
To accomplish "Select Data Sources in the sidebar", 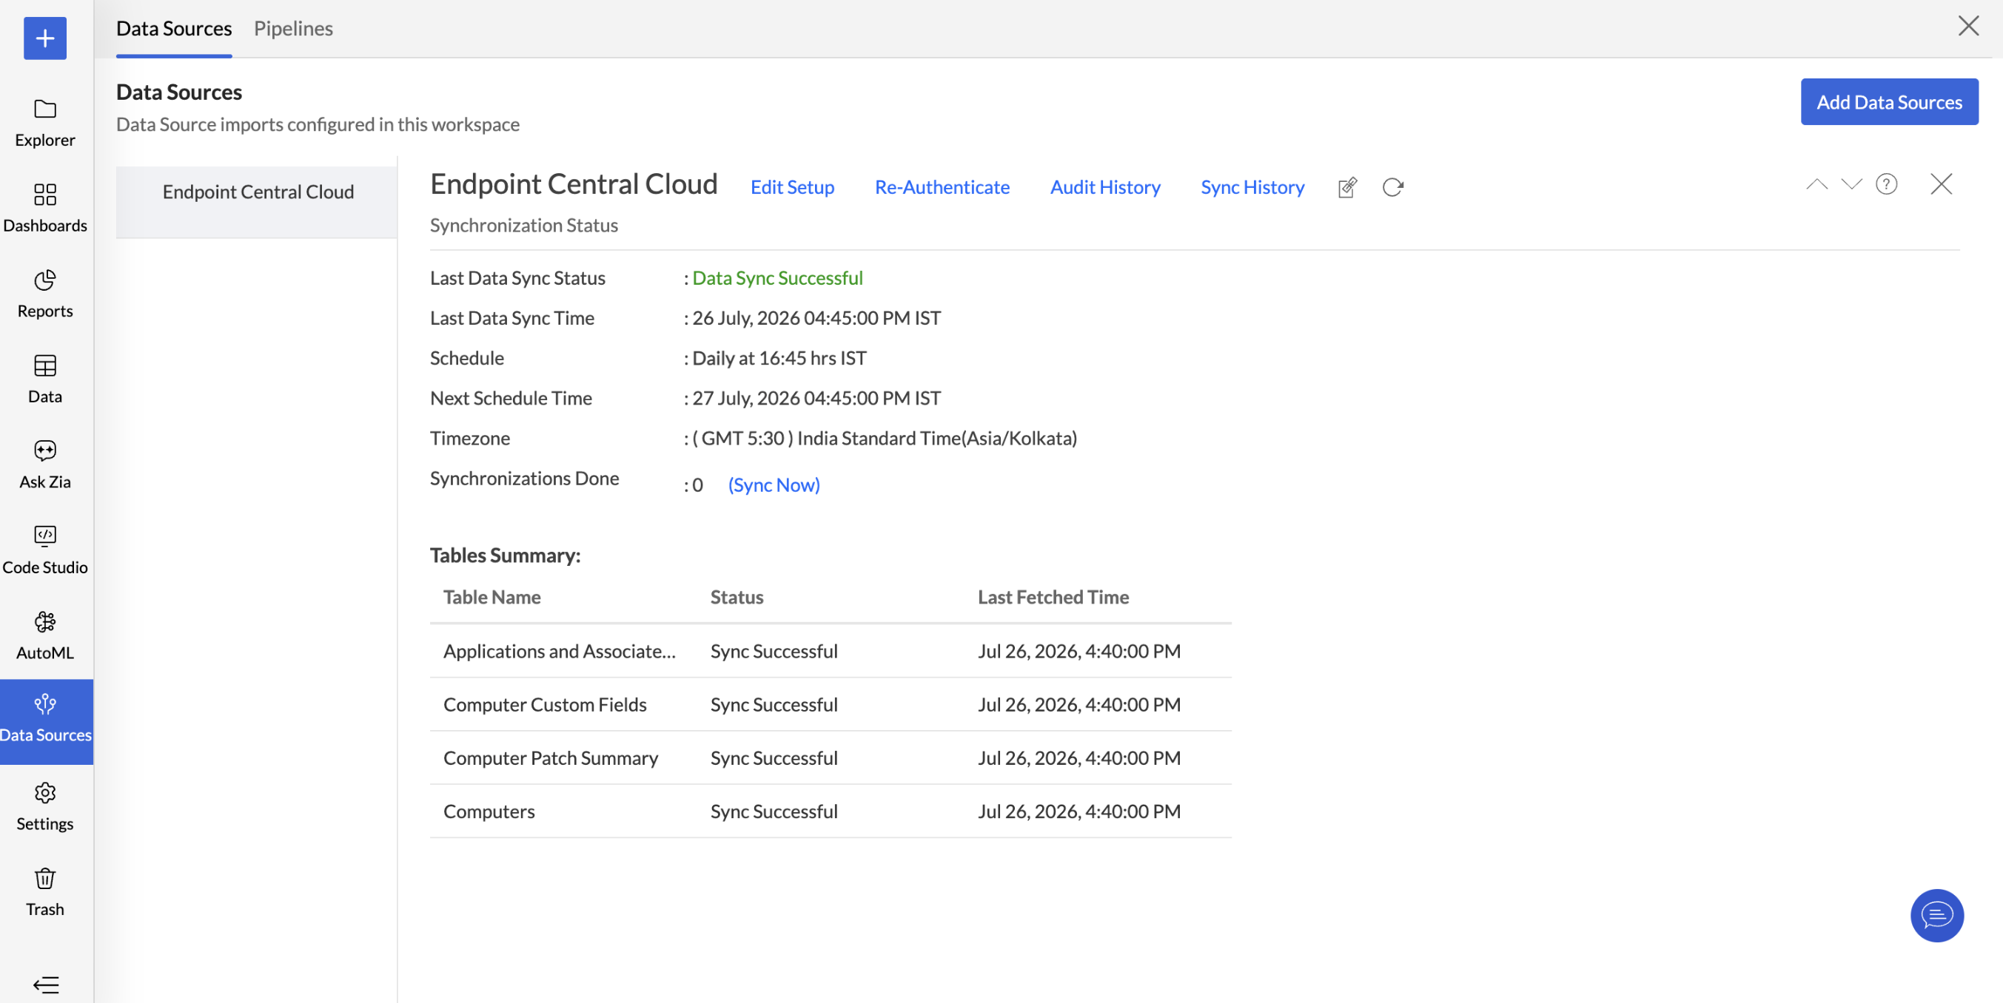I will [x=45, y=721].
